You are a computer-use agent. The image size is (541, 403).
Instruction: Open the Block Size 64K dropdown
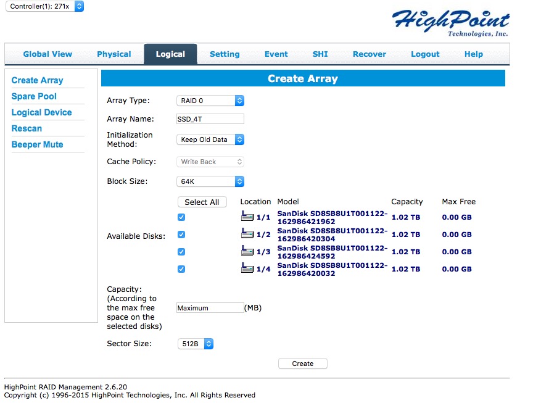pyautogui.click(x=210, y=181)
